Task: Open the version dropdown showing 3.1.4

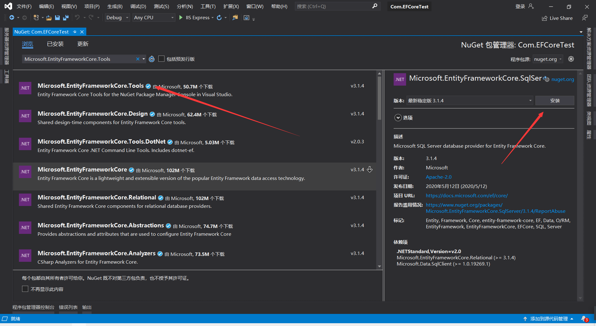Action: point(470,100)
